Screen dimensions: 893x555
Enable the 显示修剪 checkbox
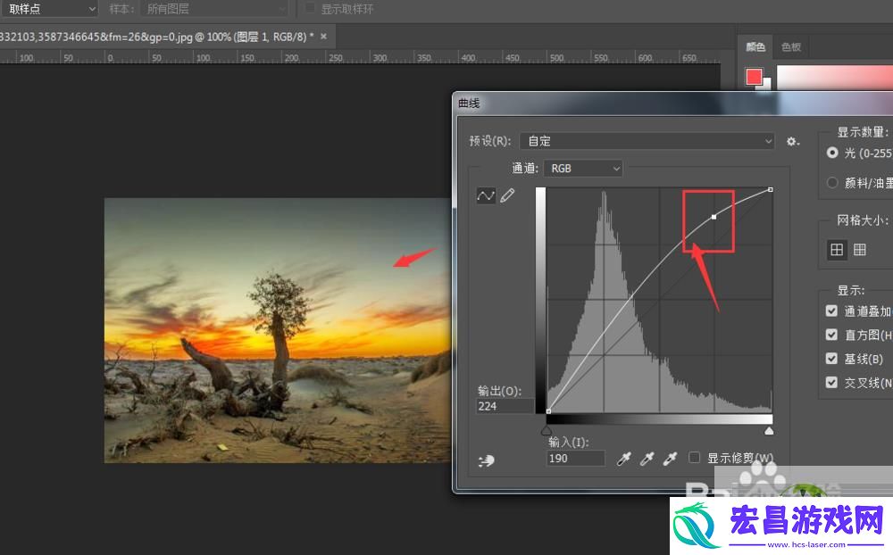(x=694, y=457)
